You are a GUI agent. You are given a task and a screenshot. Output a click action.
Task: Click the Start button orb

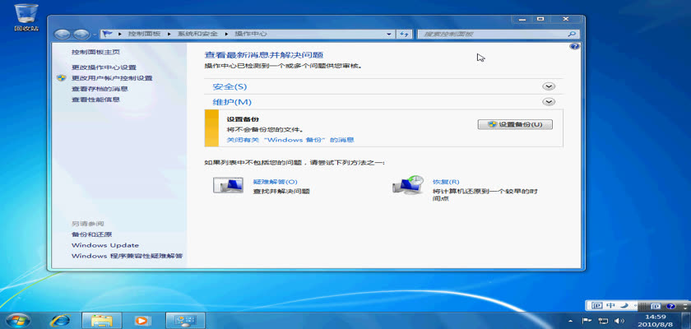[x=18, y=319]
